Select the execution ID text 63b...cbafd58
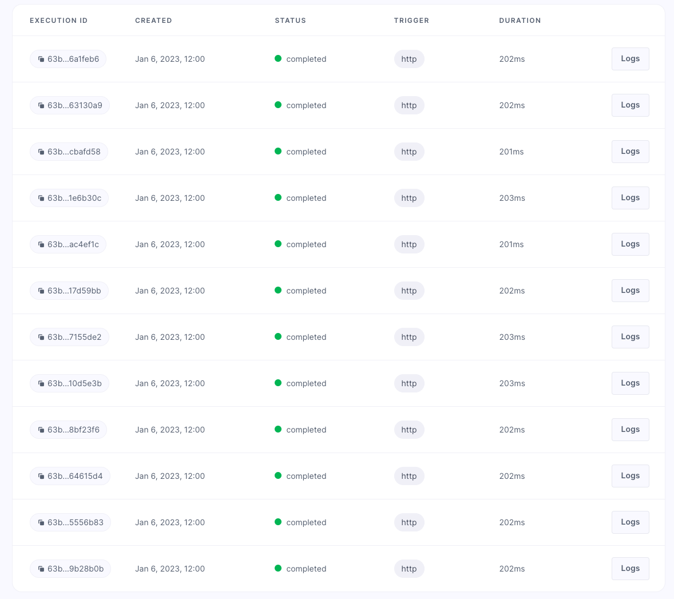The image size is (674, 599). (x=74, y=152)
